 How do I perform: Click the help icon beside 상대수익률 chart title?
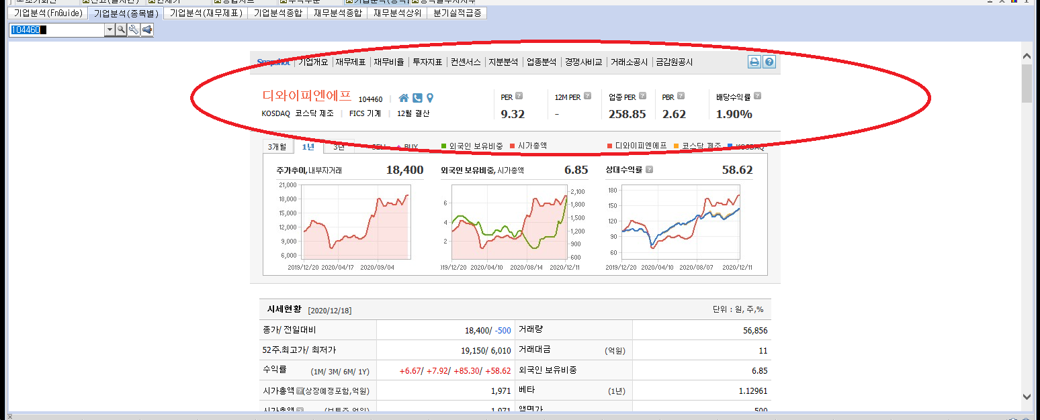(x=649, y=170)
